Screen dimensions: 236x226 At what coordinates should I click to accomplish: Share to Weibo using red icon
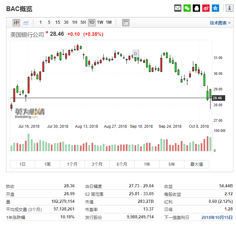click(x=206, y=8)
